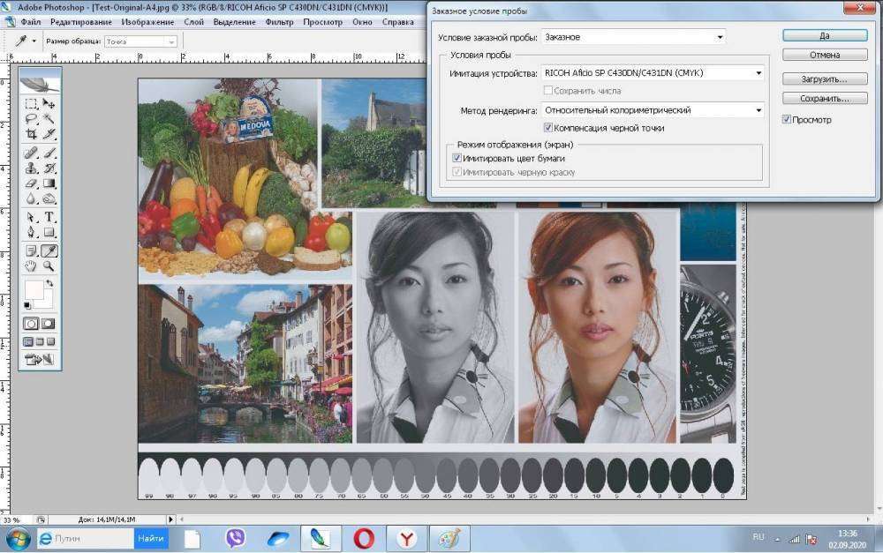The height and width of the screenshot is (553, 883).
Task: Pick the Crop tool
Action: (31, 134)
